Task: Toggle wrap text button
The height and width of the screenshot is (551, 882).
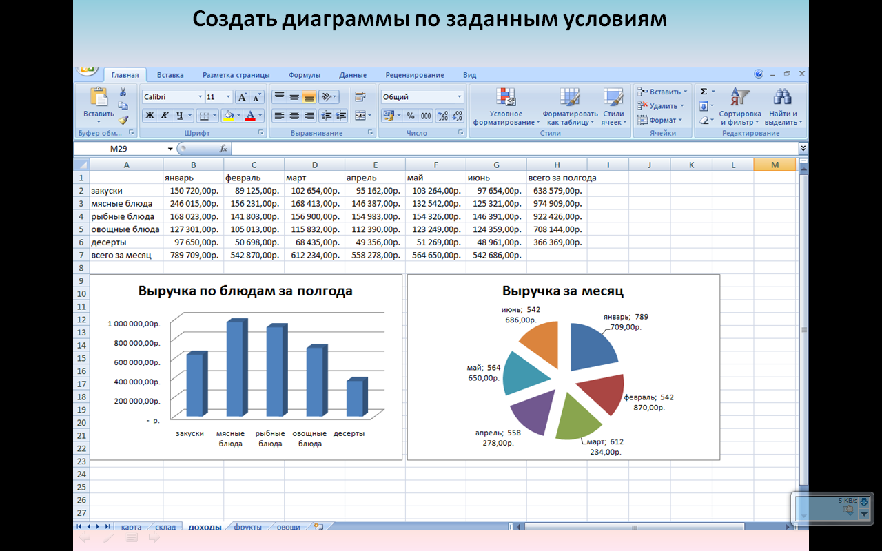Action: tap(360, 97)
